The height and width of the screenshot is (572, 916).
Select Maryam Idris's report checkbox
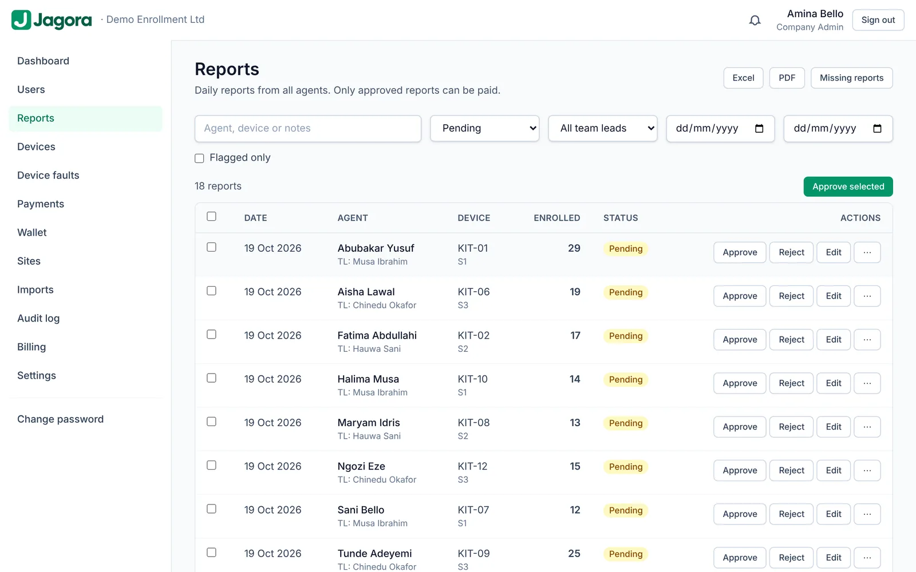tap(211, 422)
